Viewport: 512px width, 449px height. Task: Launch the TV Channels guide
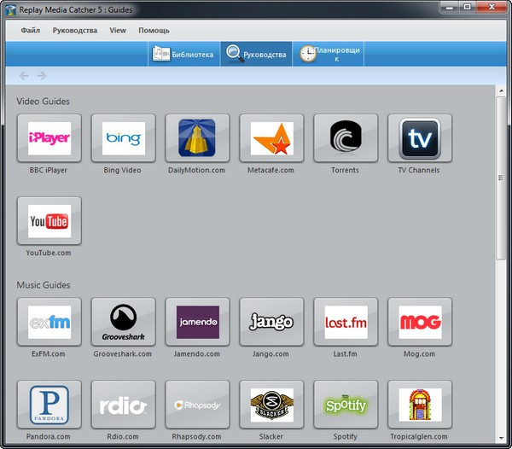419,138
